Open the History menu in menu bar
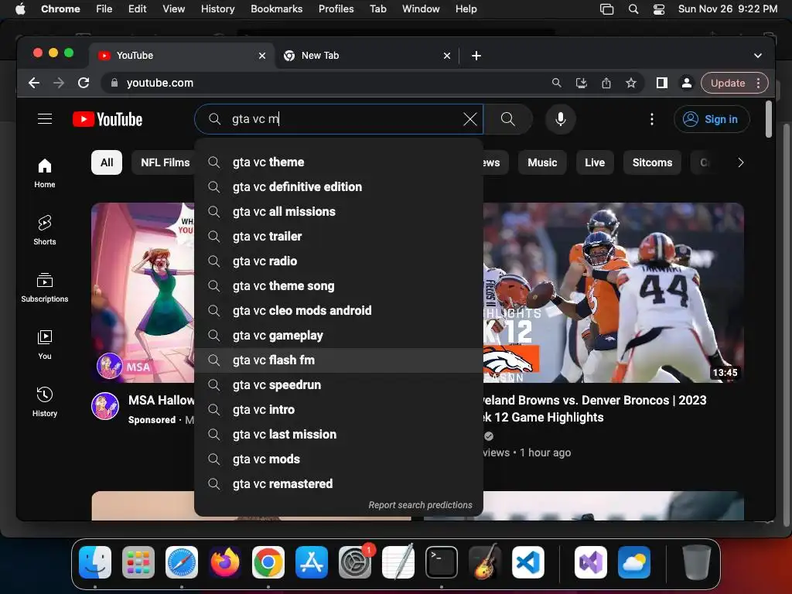Viewport: 792px width, 594px height. 217,9
